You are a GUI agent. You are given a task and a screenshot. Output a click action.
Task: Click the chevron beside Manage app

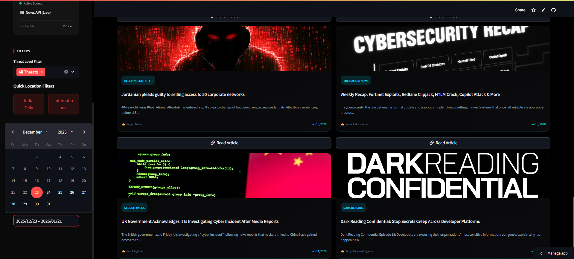click(x=541, y=253)
